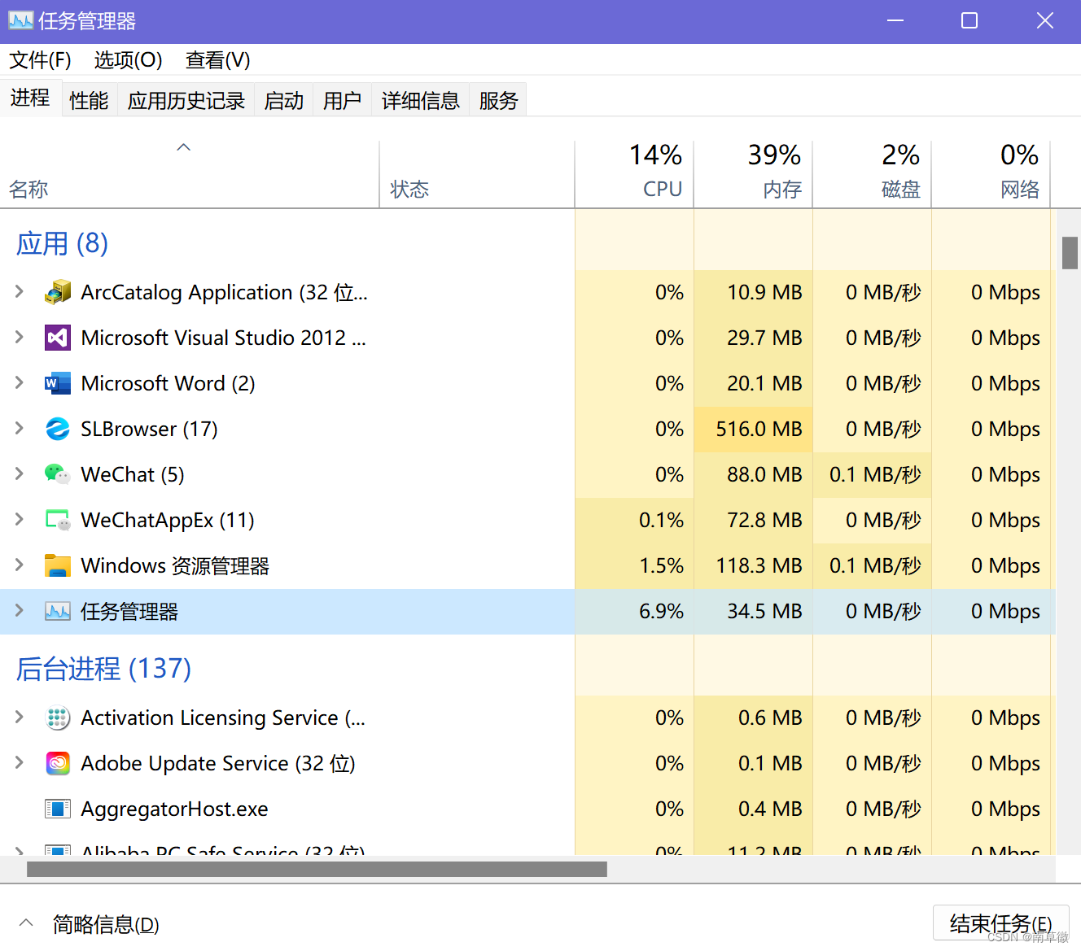Click the ArcCatalog Application icon
Viewport: 1081px width, 951px height.
58,292
